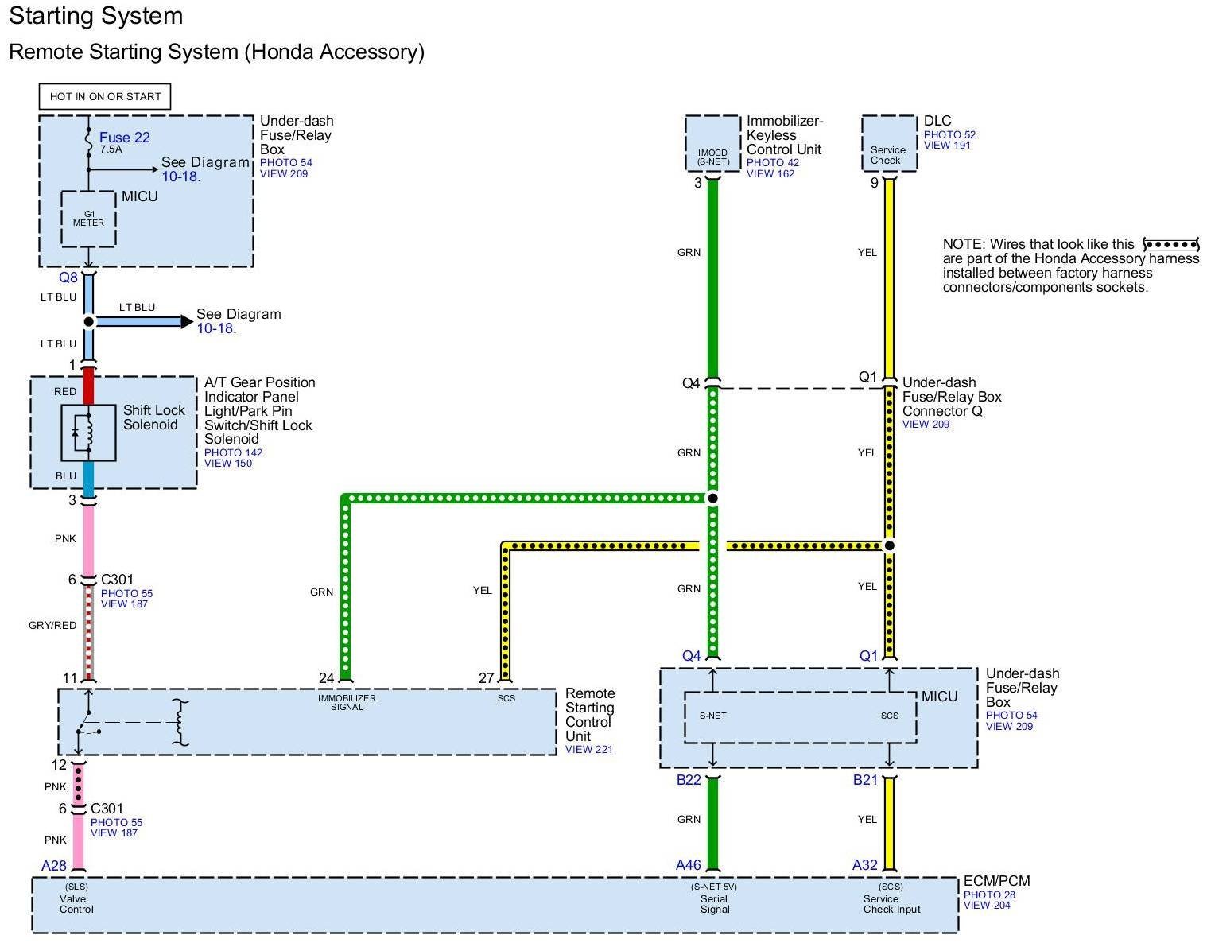Click the yellow wire splice junction dot

tap(890, 545)
